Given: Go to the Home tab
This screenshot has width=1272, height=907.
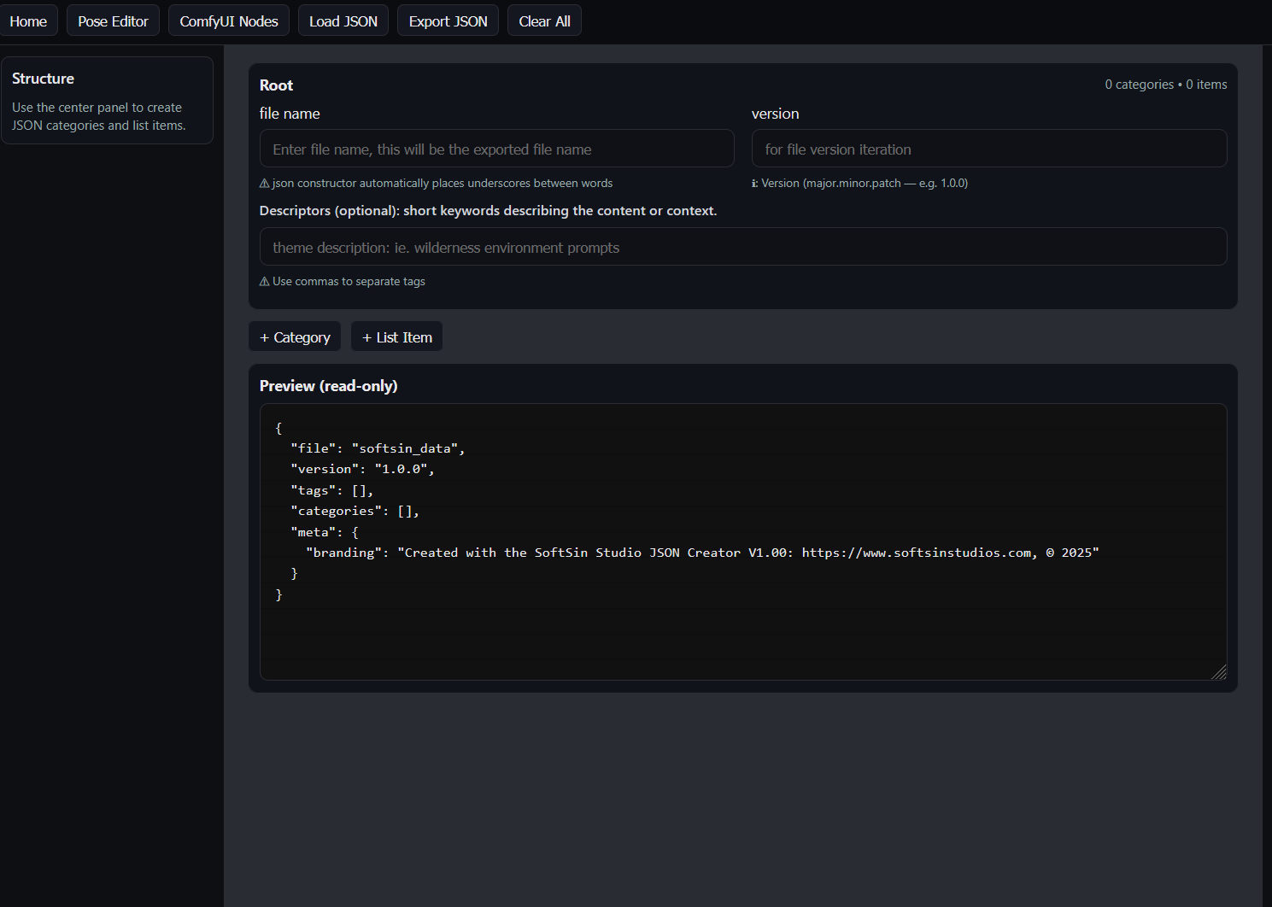Looking at the screenshot, I should point(29,20).
